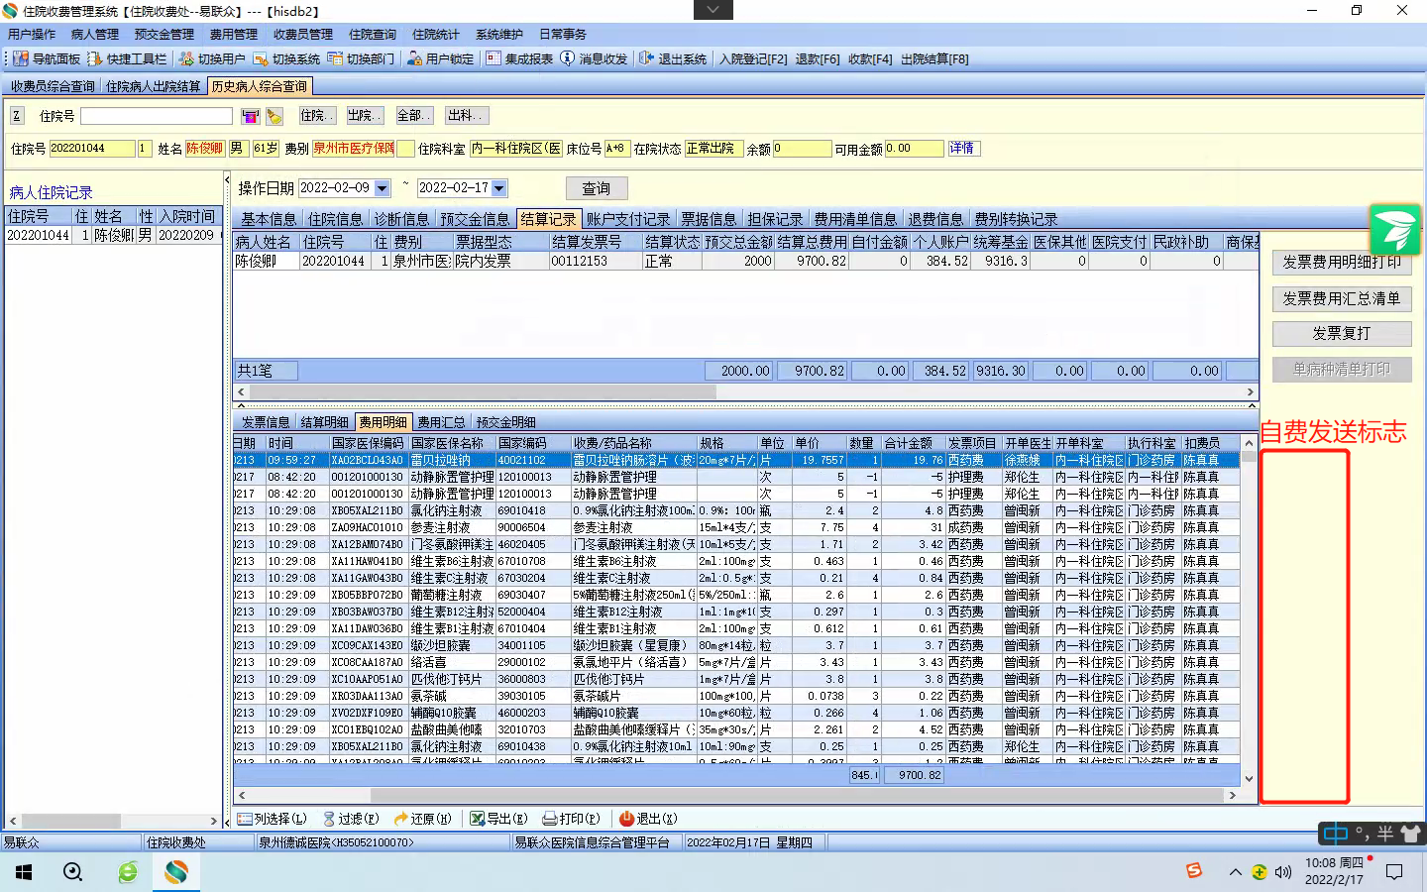
Task: Click the 住院号 search input field
Action: pyautogui.click(x=157, y=117)
